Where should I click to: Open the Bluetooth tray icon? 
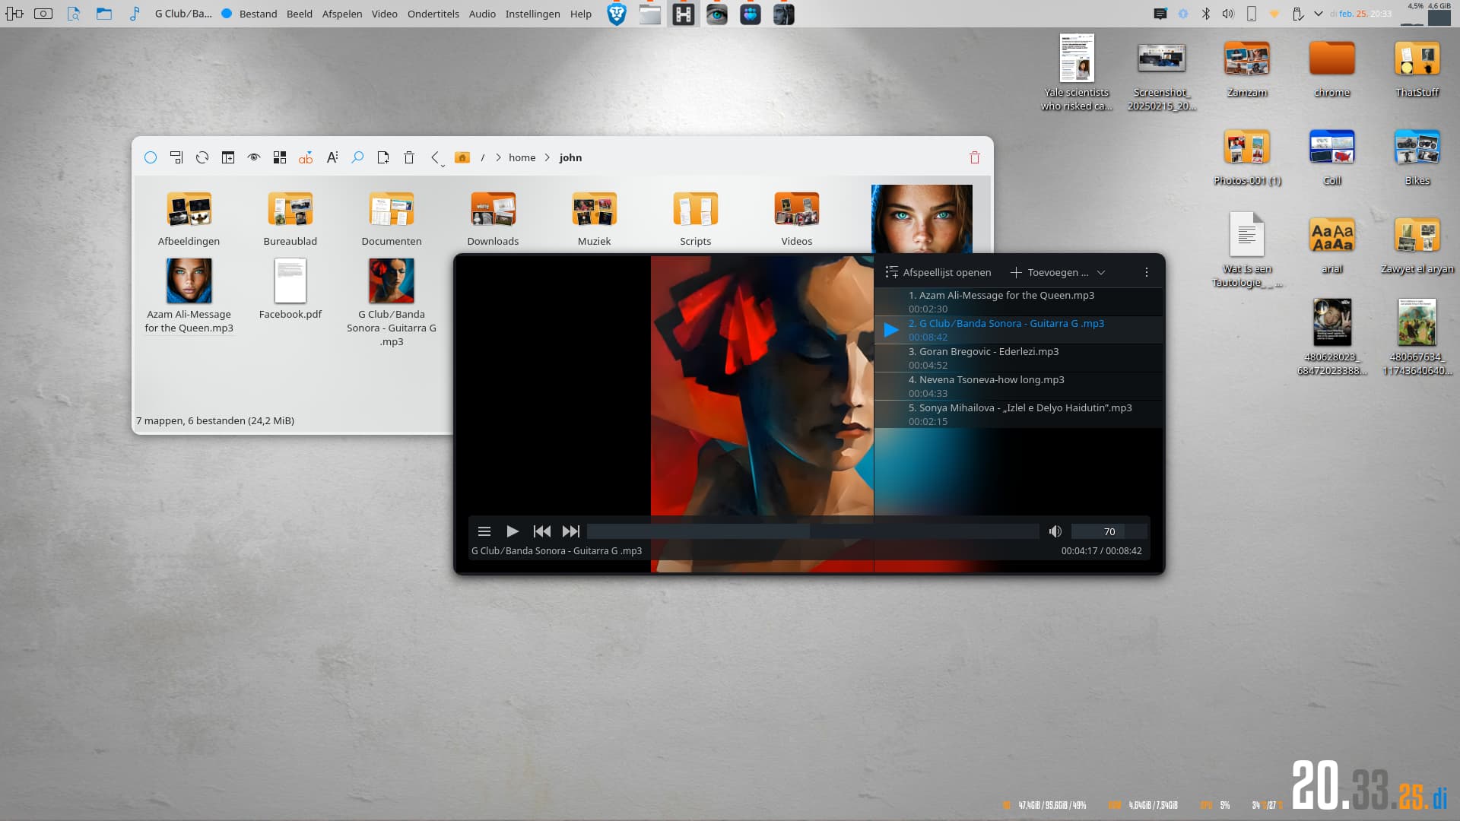pos(1205,14)
